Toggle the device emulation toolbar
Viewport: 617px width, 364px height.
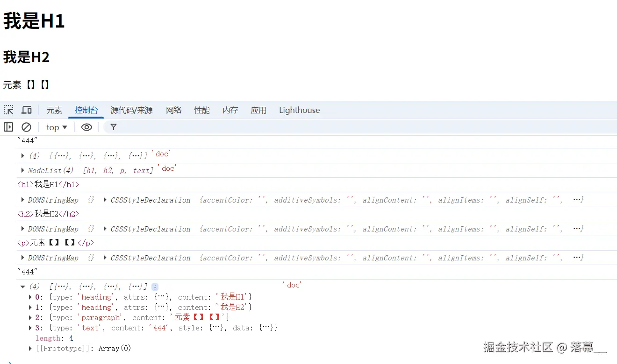[x=26, y=110]
